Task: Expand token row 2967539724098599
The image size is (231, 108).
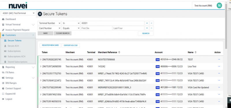Action: tap(41, 67)
